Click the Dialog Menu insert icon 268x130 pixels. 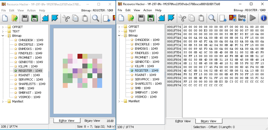point(242,18)
